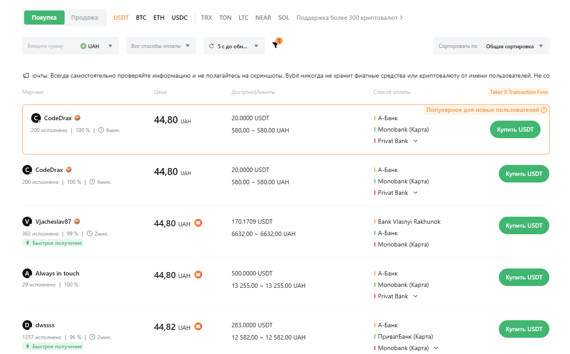The width and height of the screenshot is (570, 354).
Task: Buy USDT from dwssss
Action: (524, 329)
